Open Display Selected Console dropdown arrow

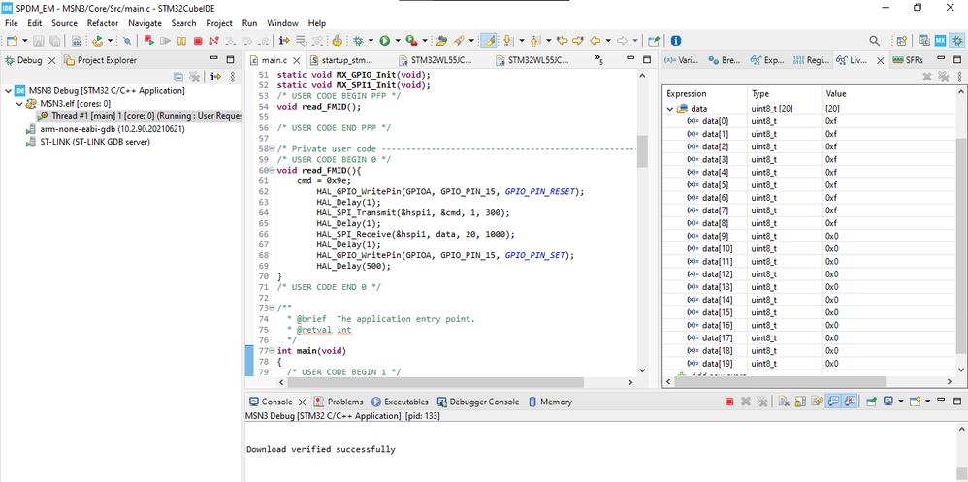point(901,402)
